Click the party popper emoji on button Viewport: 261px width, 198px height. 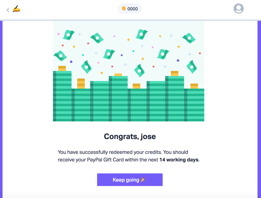(x=143, y=179)
